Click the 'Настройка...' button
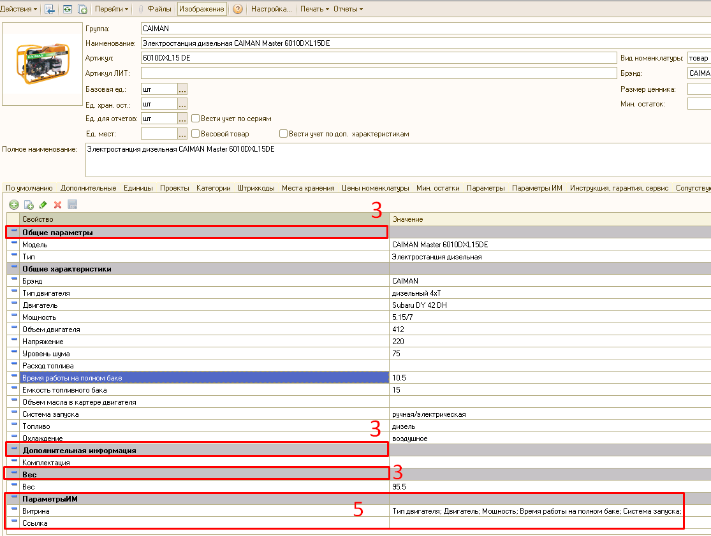The width and height of the screenshot is (711, 536). [271, 9]
